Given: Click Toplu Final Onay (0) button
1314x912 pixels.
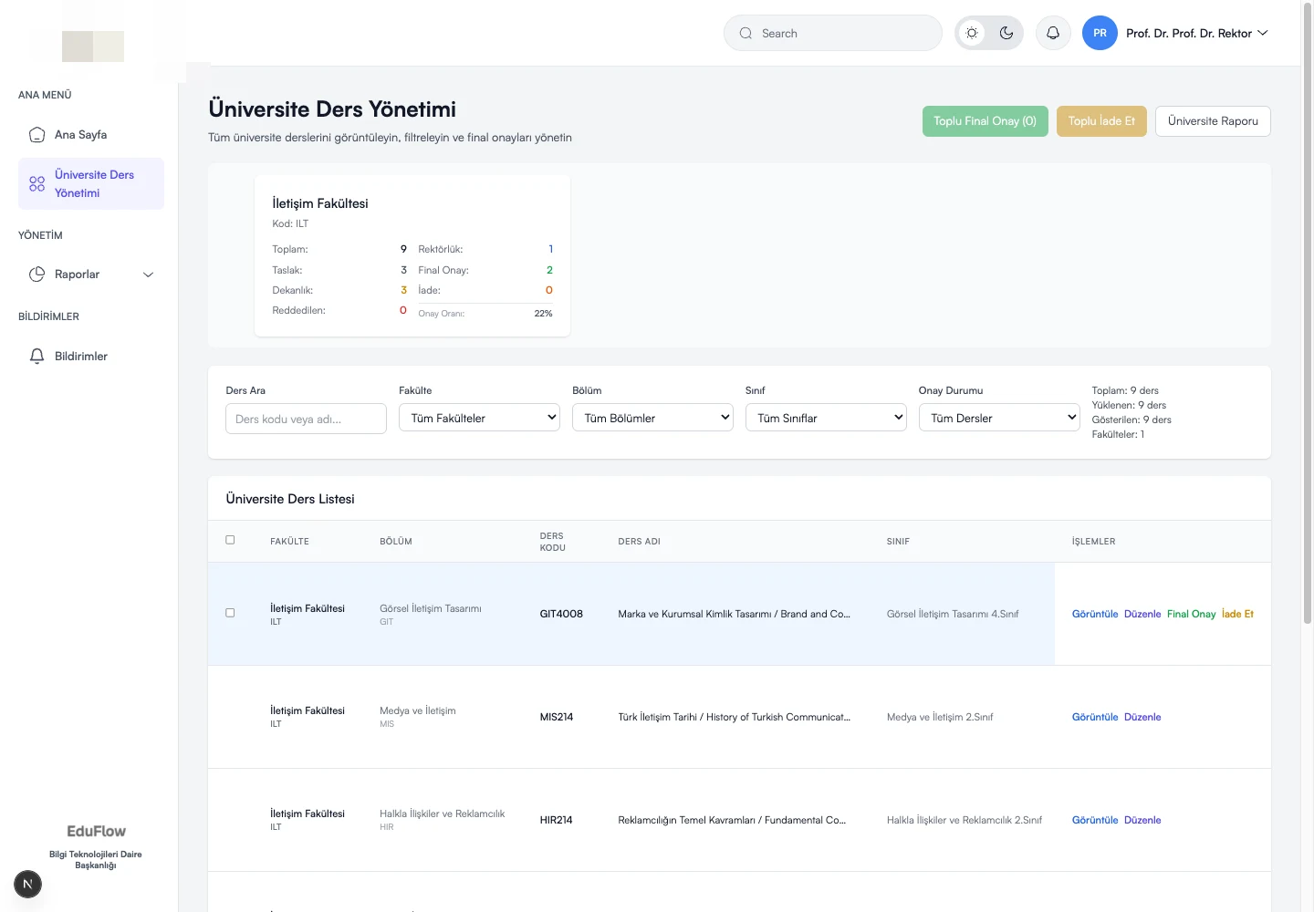Looking at the screenshot, I should [x=985, y=121].
